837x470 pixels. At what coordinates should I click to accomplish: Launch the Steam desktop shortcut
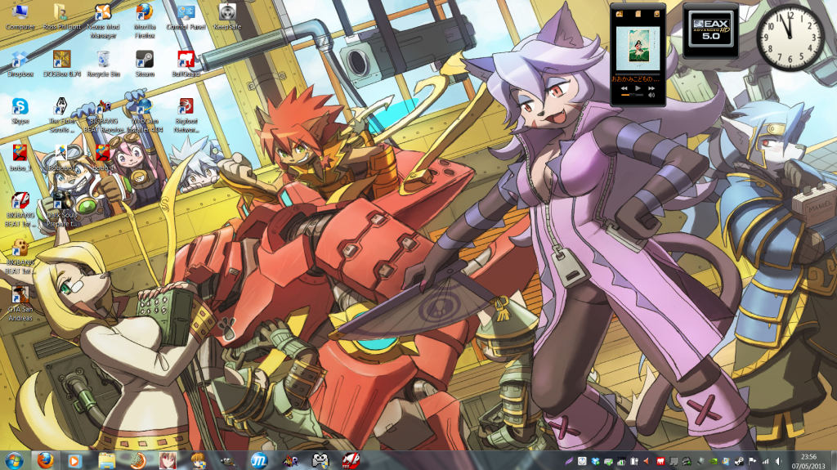tap(145, 64)
